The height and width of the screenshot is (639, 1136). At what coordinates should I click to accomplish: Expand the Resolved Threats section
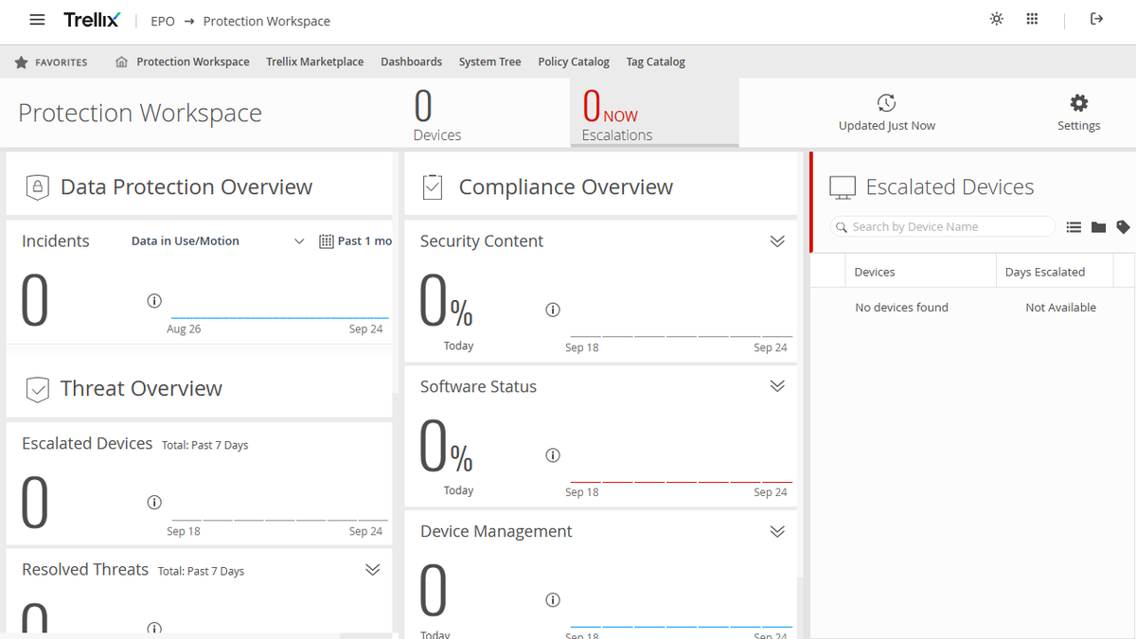(x=372, y=569)
